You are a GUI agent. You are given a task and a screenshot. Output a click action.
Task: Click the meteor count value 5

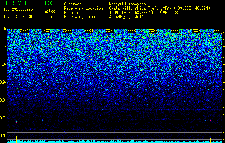[x=51, y=16]
